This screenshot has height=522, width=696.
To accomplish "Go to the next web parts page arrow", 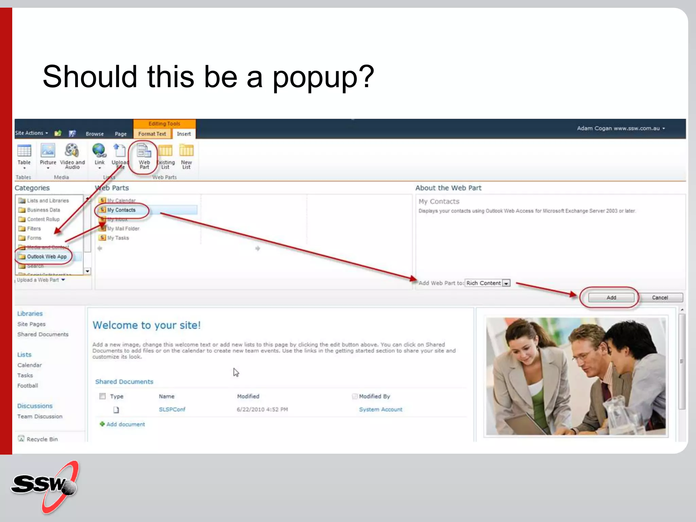I will [x=258, y=248].
